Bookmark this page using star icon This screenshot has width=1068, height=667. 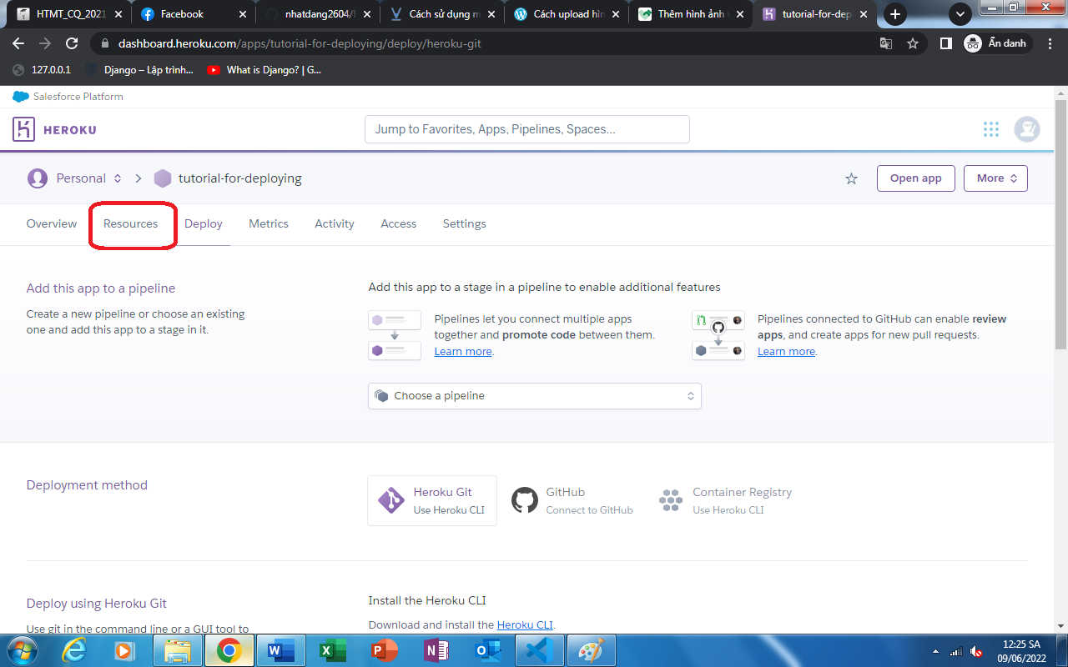coord(913,43)
